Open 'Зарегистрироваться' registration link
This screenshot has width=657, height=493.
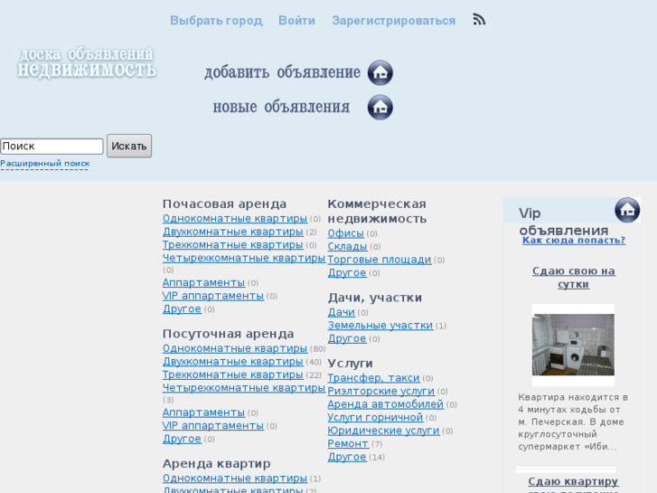coord(393,21)
